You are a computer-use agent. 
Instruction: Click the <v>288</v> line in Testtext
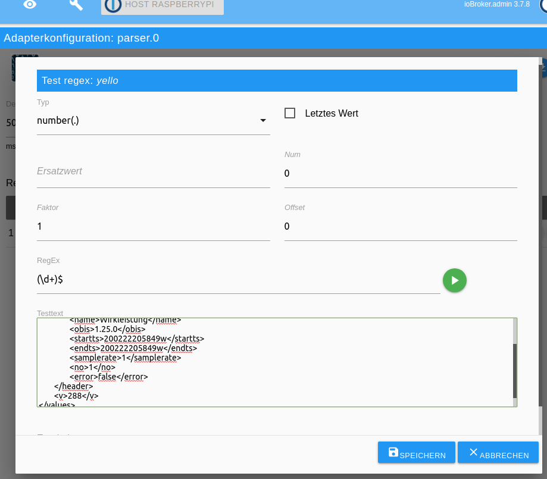tap(76, 396)
